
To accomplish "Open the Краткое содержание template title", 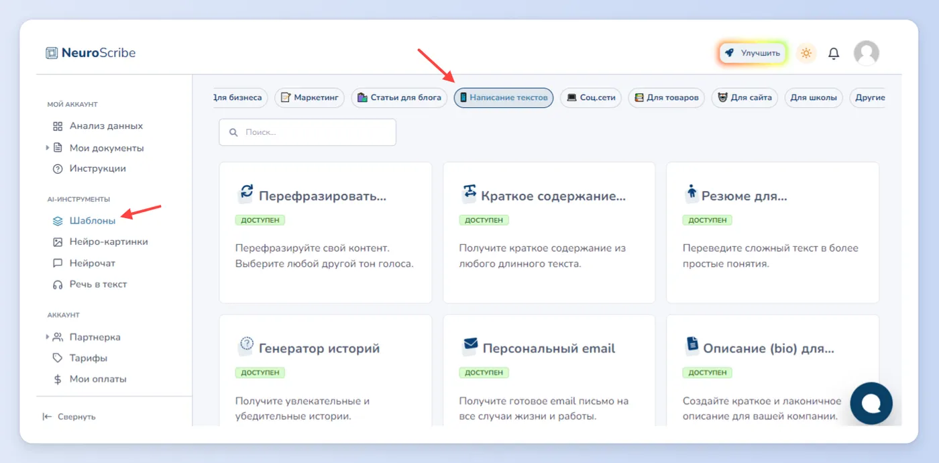I will pyautogui.click(x=553, y=197).
